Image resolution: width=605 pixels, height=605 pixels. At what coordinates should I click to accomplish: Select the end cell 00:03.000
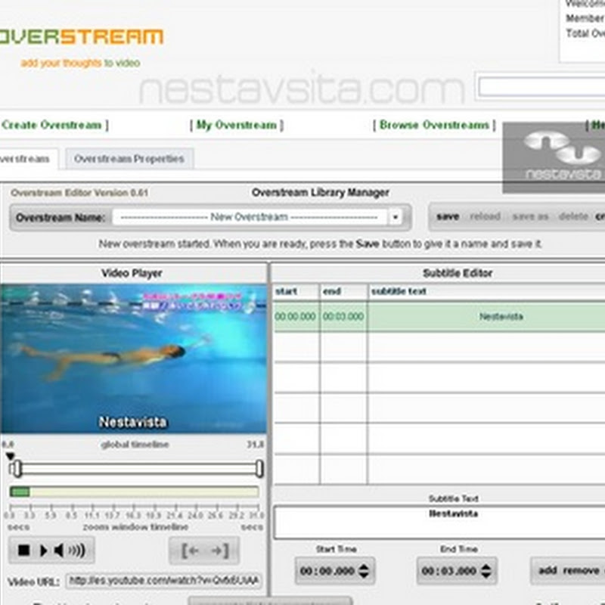(343, 317)
